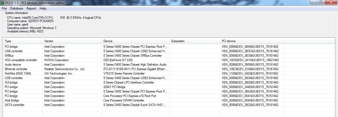Click VEN_10DE&DEV_0410 PCI device ID
Viewport: 338px width, 117px height.
point(250,60)
